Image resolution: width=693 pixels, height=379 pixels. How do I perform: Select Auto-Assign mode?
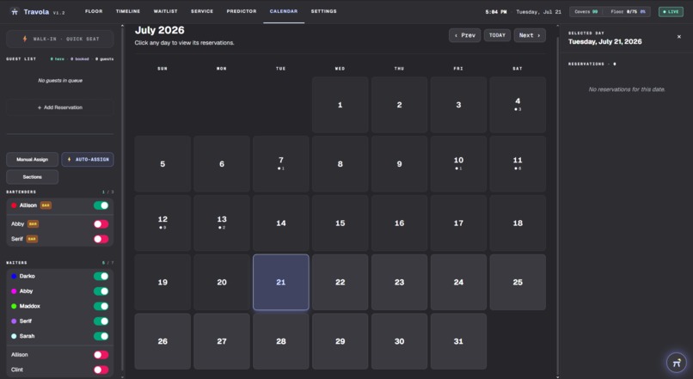click(x=88, y=160)
